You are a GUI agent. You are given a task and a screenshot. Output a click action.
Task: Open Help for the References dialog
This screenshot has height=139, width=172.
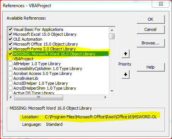click(151, 67)
